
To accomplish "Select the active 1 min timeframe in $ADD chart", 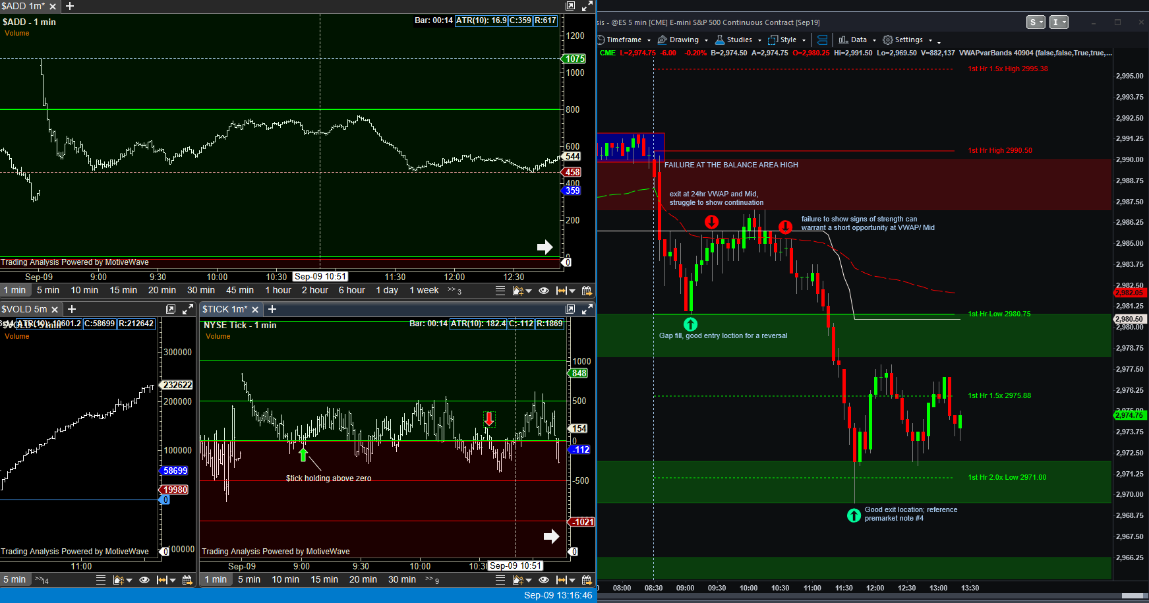I will [15, 291].
